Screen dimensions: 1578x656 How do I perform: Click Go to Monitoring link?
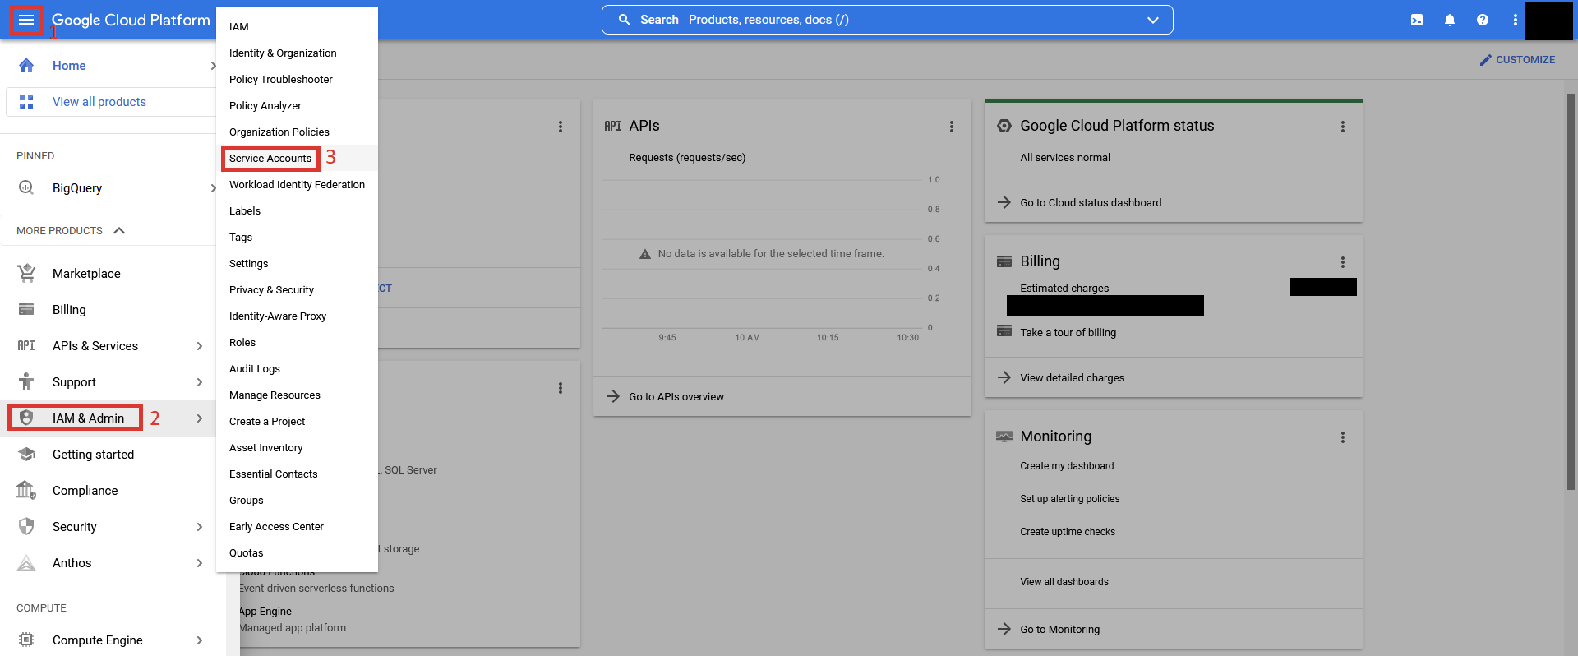click(1059, 630)
